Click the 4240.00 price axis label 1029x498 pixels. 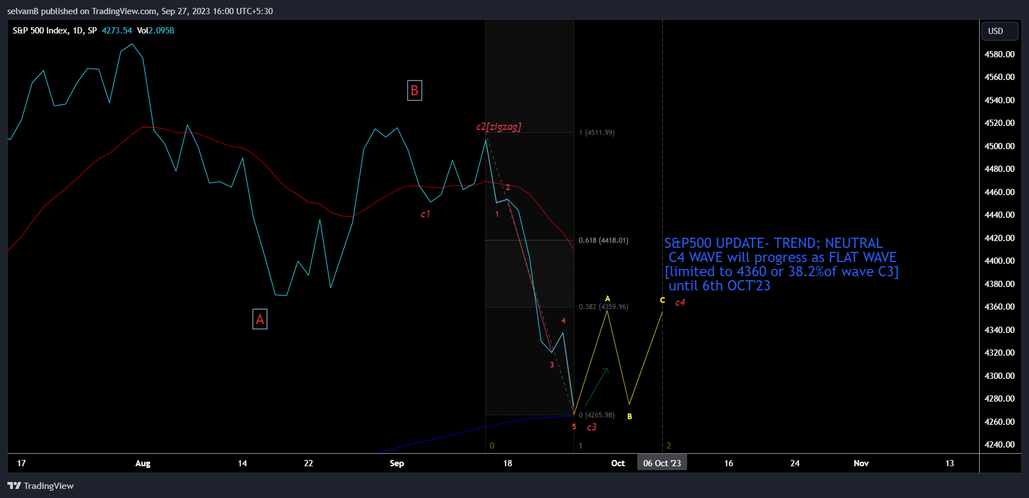click(x=1000, y=445)
